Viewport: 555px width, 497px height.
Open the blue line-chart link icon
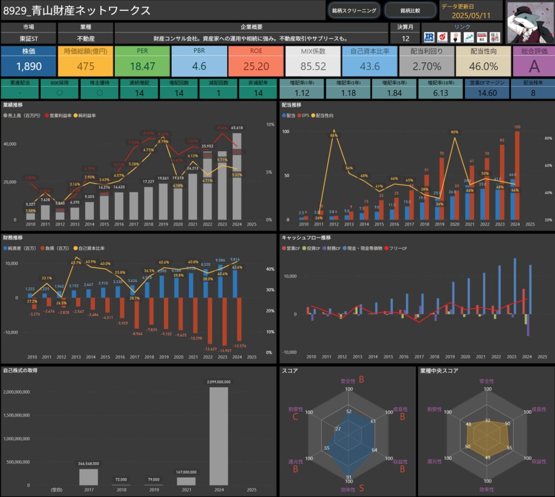(469, 37)
